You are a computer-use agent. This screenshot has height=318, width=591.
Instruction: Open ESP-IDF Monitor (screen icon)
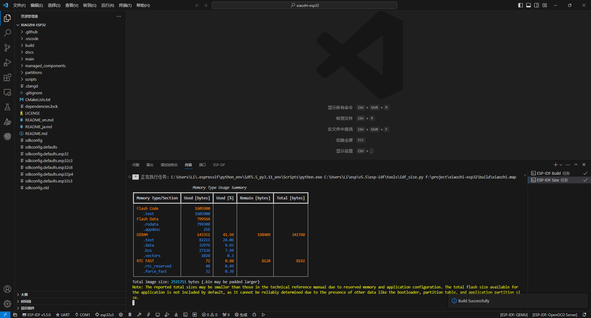pyautogui.click(x=158, y=315)
